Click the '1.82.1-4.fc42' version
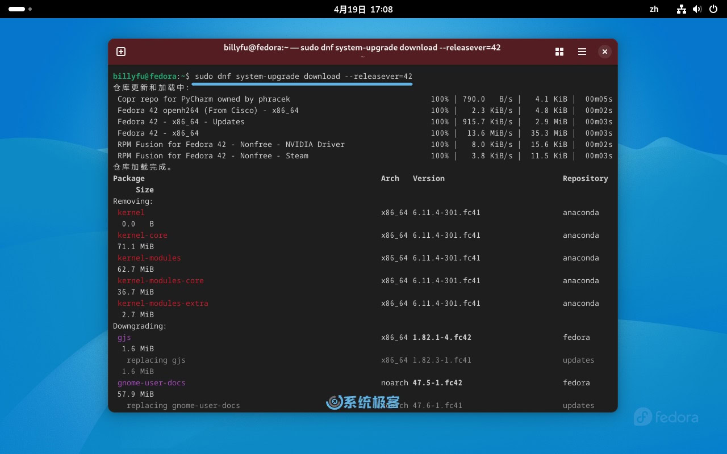The image size is (727, 454). point(442,337)
